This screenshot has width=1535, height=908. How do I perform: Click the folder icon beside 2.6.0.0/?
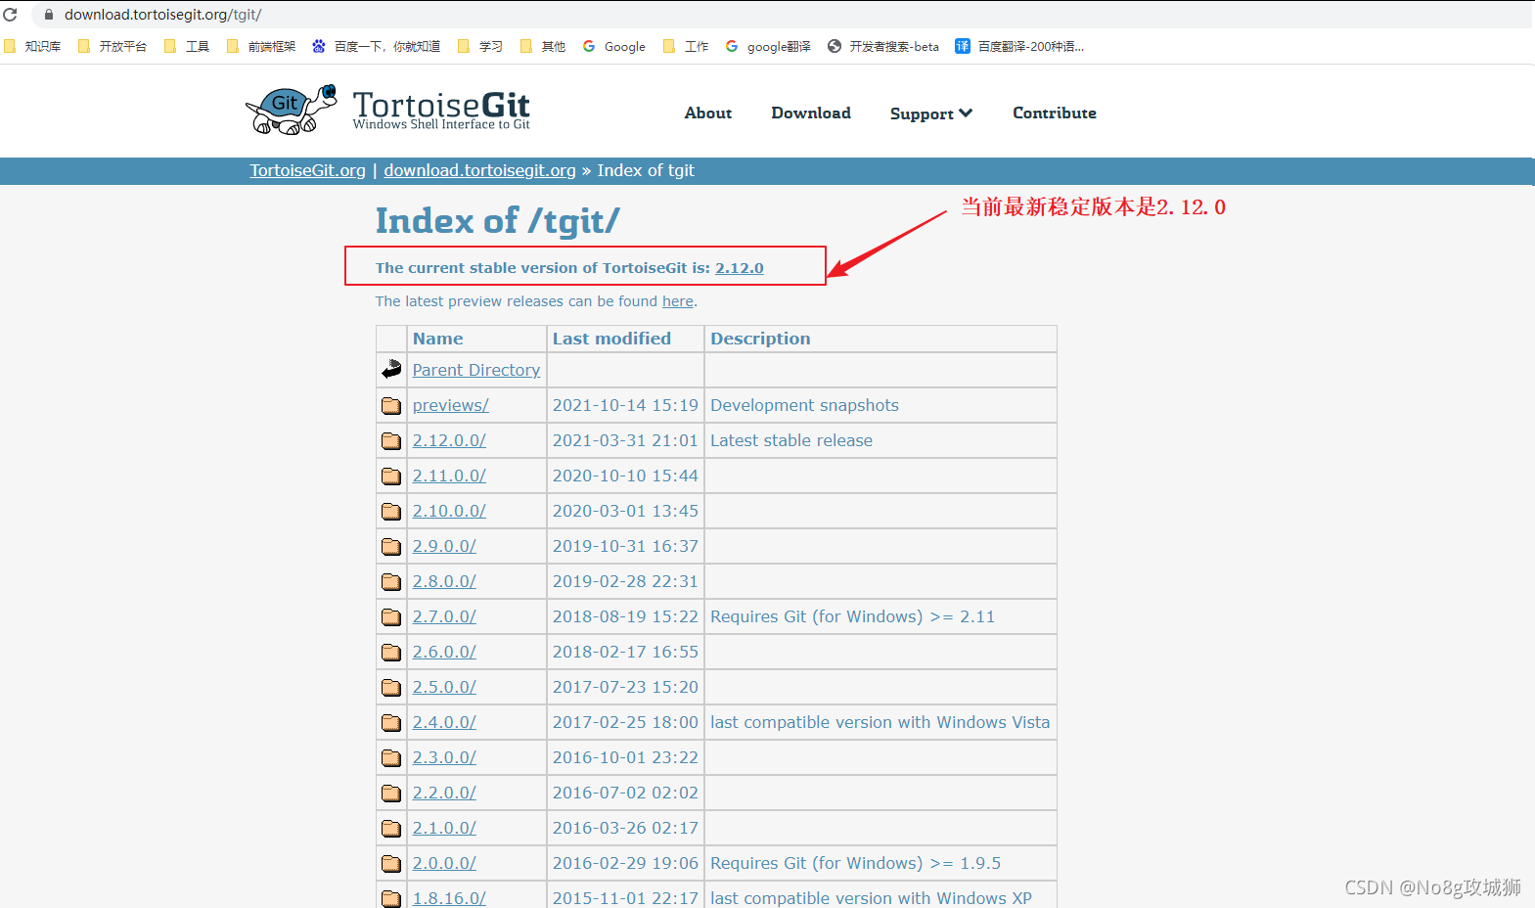(391, 652)
